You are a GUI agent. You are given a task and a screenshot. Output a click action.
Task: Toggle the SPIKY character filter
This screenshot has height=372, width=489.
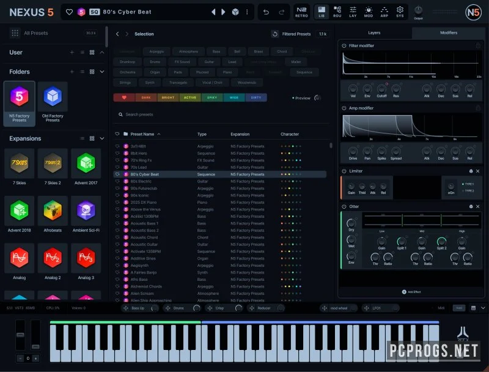212,98
